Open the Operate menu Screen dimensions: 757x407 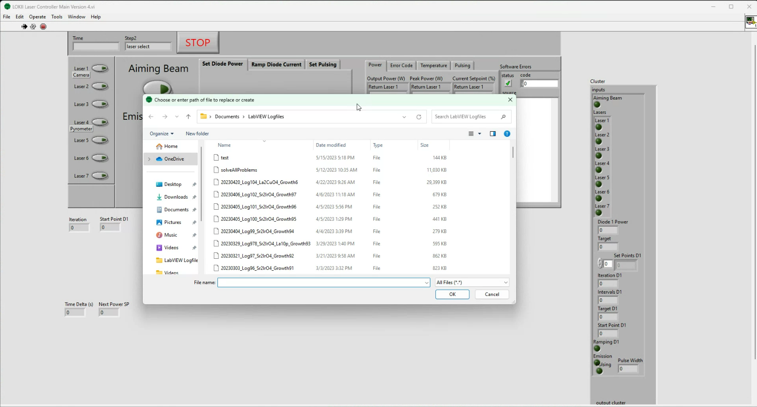click(x=37, y=17)
